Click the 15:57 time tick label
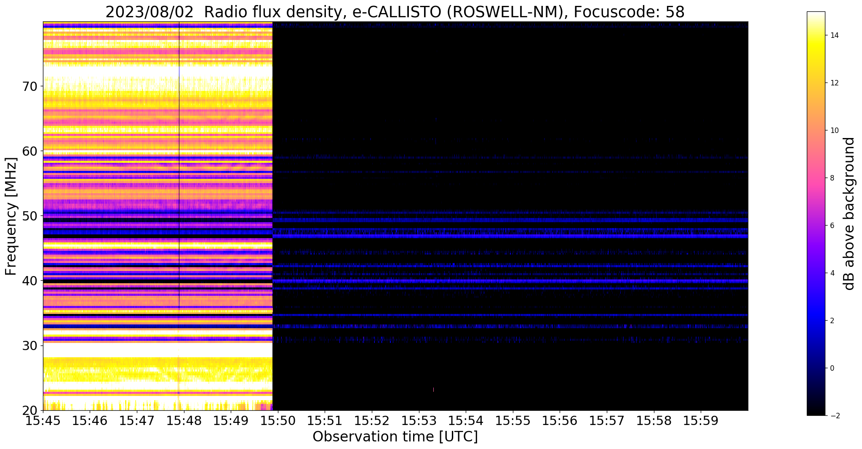This screenshot has width=862, height=449. [x=607, y=420]
